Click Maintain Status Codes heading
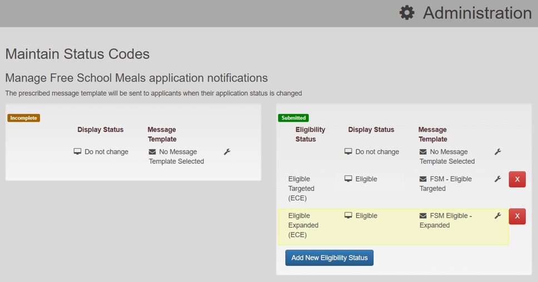This screenshot has width=538, height=282. click(77, 54)
